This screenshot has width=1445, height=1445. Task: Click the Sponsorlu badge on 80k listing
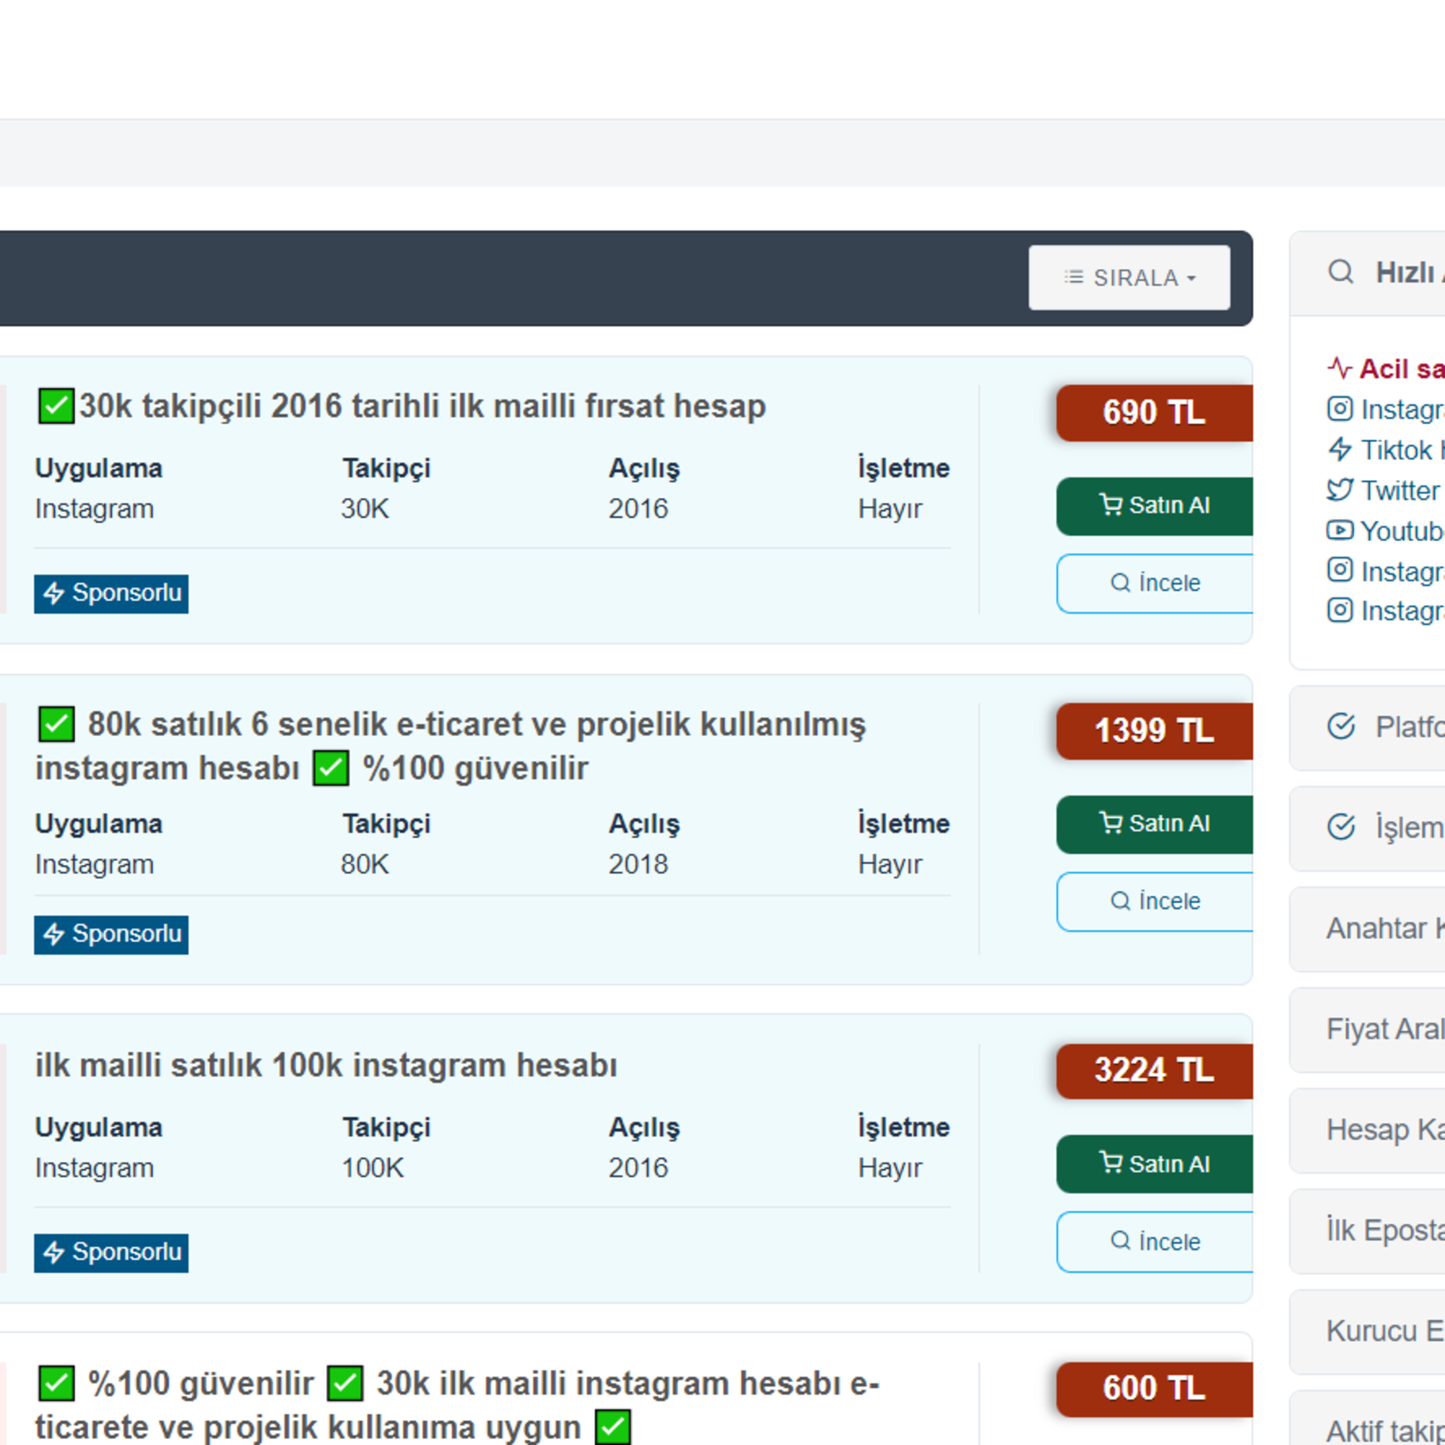(x=111, y=934)
